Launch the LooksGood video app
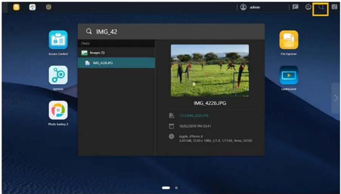This screenshot has height=194, width=341. pyautogui.click(x=289, y=75)
